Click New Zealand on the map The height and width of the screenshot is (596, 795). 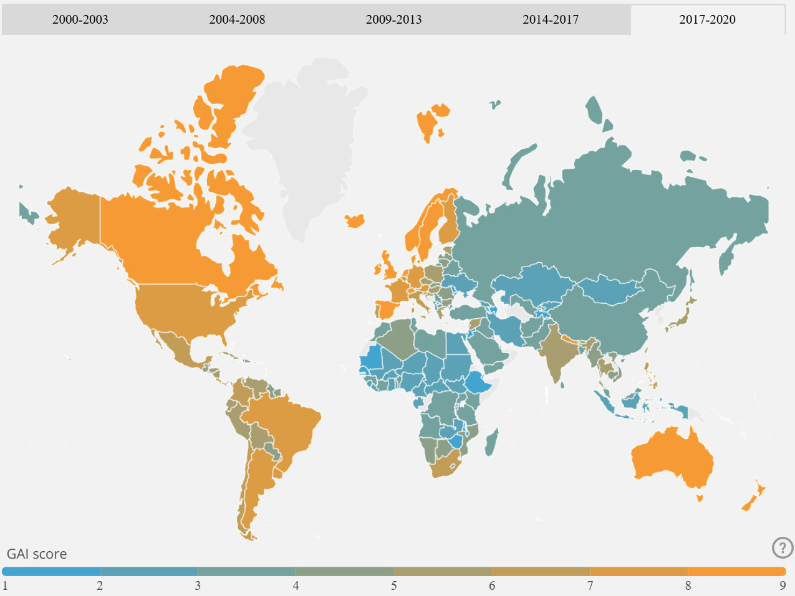(753, 496)
